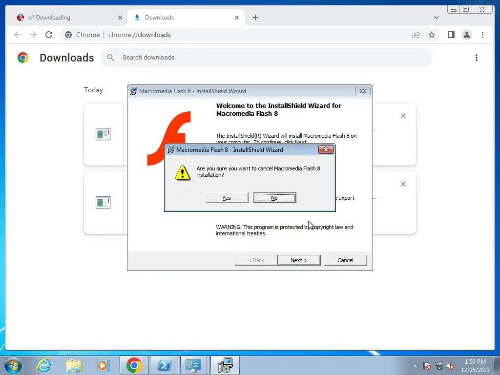500x375 pixels.
Task: Open a new Chrome tab
Action: point(255,18)
